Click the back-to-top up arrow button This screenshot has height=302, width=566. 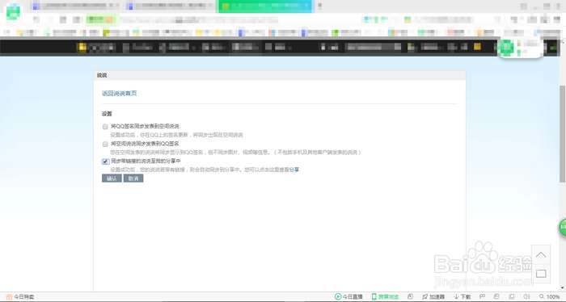(x=541, y=255)
